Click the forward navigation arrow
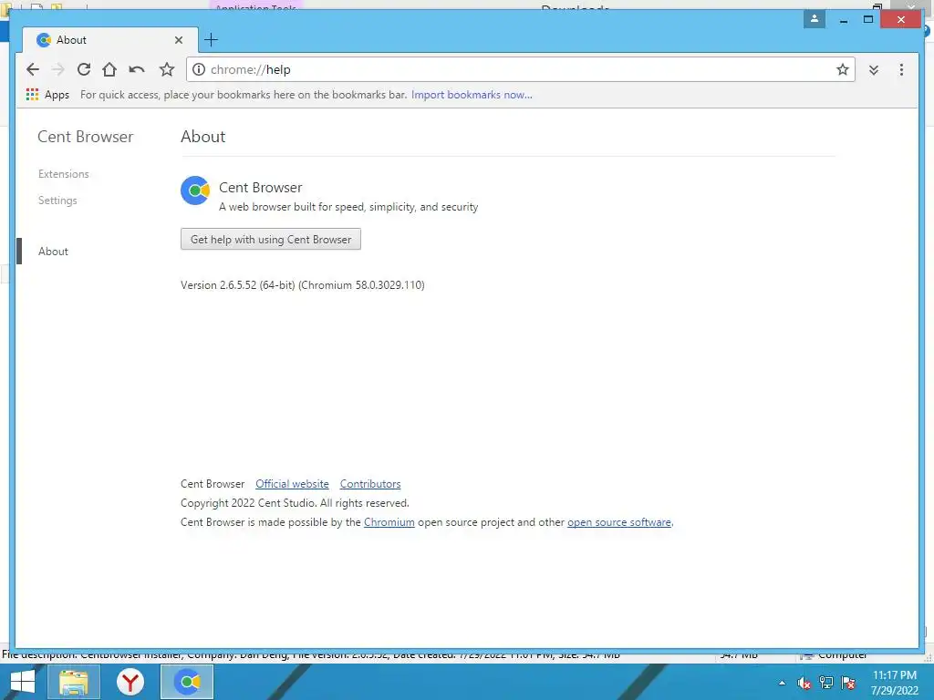 click(x=57, y=69)
